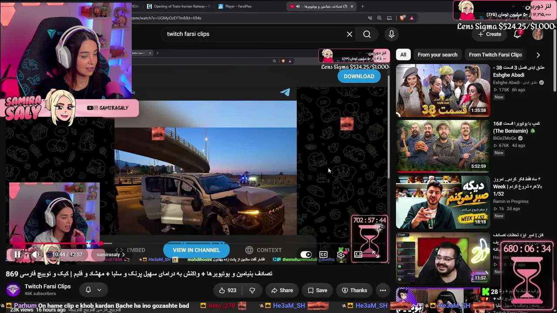Viewport: 557px width, 313px height.
Task: Toggle the autoplay switch
Action: (x=306, y=254)
